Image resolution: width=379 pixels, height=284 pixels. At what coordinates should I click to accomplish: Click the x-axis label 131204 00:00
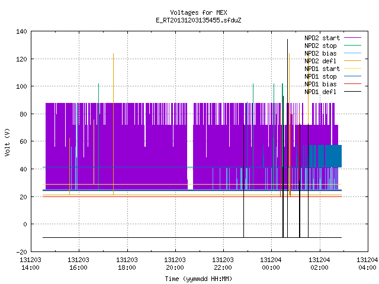271,264
